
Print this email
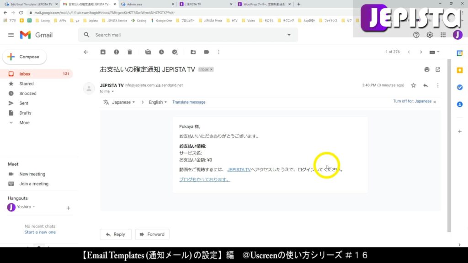(427, 69)
